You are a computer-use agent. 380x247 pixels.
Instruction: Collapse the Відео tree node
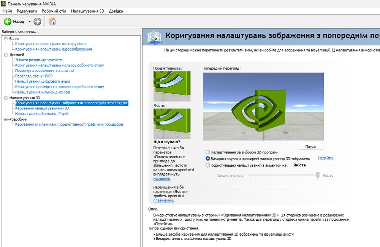point(6,39)
